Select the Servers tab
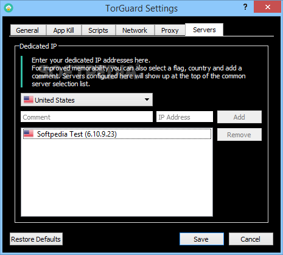 (x=204, y=30)
